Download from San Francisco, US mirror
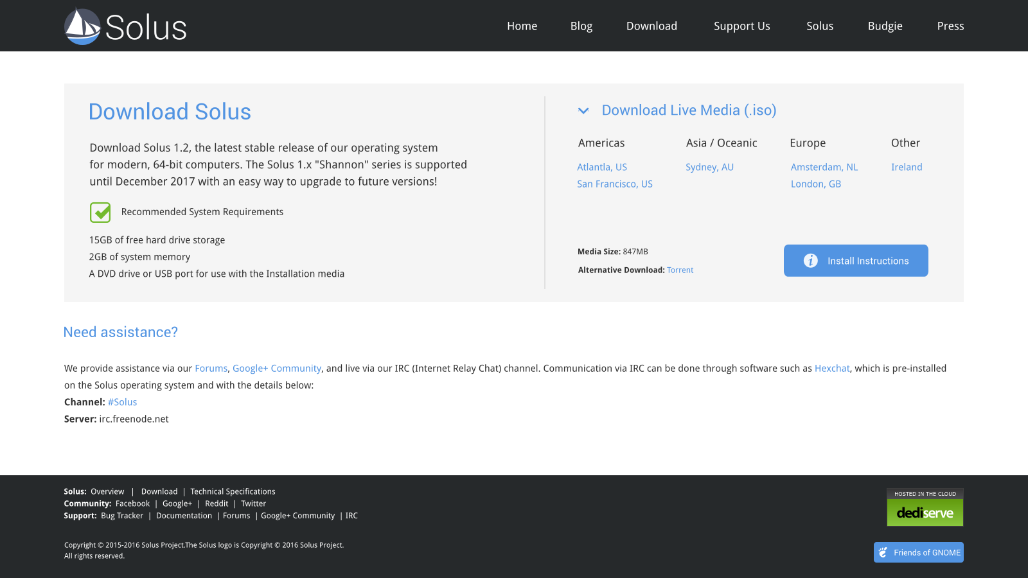This screenshot has height=578, width=1028. point(615,184)
